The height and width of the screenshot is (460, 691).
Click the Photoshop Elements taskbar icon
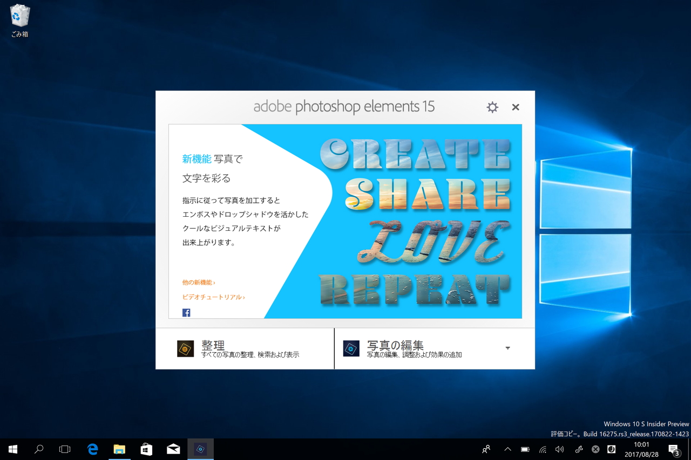[x=200, y=449]
